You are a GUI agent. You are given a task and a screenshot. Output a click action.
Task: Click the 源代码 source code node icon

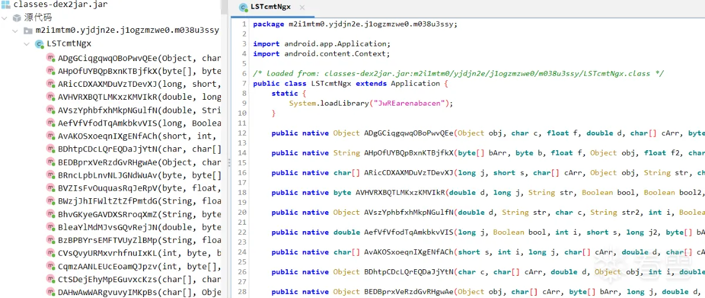point(17,18)
